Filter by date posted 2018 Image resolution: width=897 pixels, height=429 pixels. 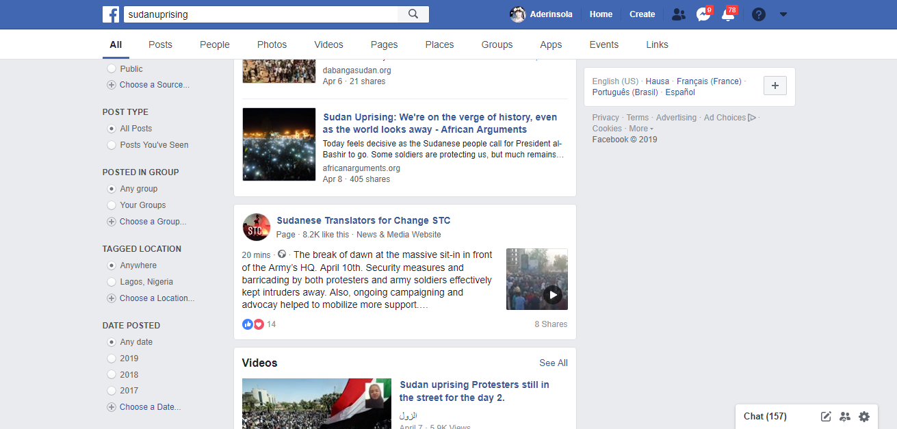pyautogui.click(x=112, y=375)
